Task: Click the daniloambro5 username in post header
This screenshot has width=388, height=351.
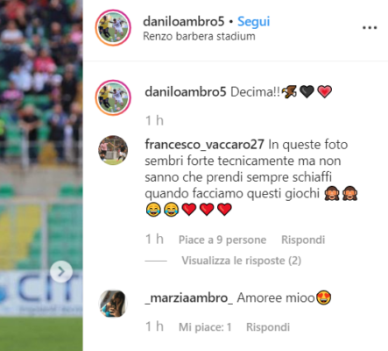Action: [x=184, y=21]
